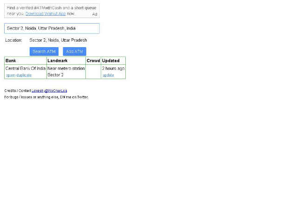Click the Crowd column header

pos(93,61)
